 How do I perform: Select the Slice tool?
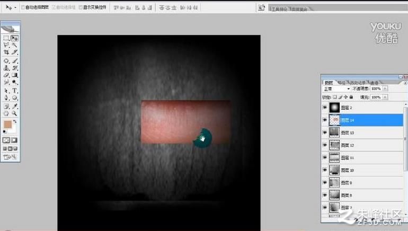click(15, 52)
